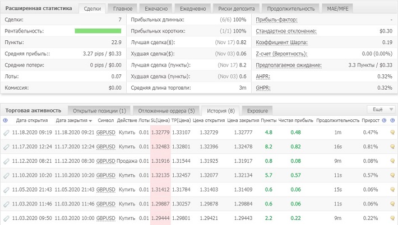Open comment bubble for the 0.08% trade
The width and height of the screenshot is (398, 225).
point(392,161)
